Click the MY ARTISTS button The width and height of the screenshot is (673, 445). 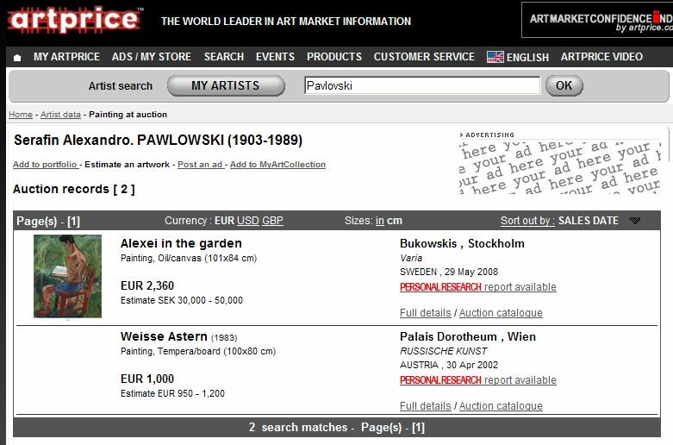coord(225,85)
